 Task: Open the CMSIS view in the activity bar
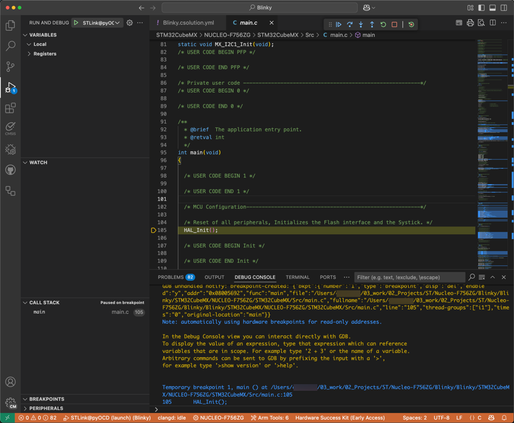pos(11,128)
